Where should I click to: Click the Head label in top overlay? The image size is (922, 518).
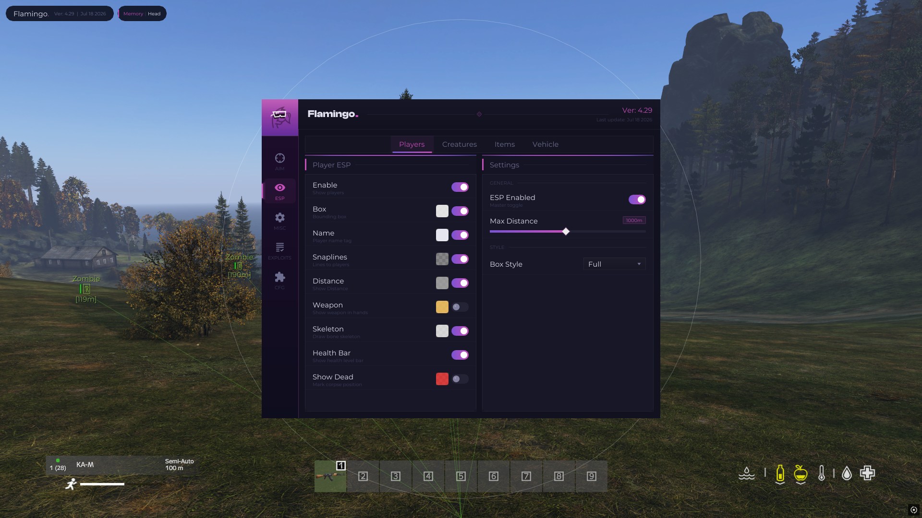[154, 14]
